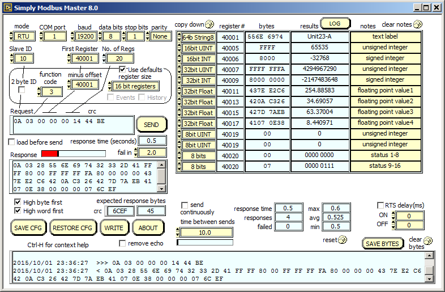The width and height of the screenshot is (445, 292).
Task: Toggle High byte first checkbox
Action: pos(18,202)
